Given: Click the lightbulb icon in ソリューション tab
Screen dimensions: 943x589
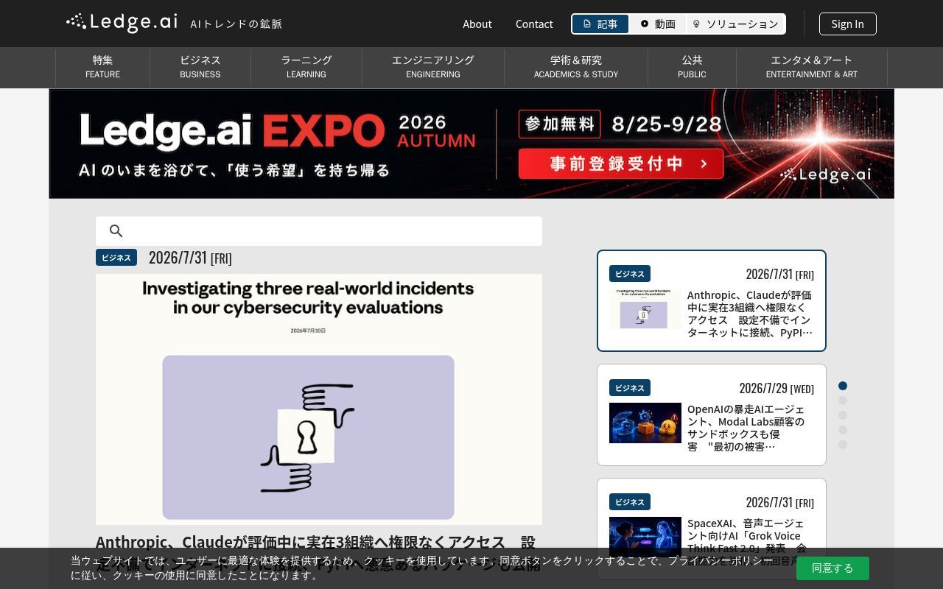Looking at the screenshot, I should pyautogui.click(x=696, y=24).
